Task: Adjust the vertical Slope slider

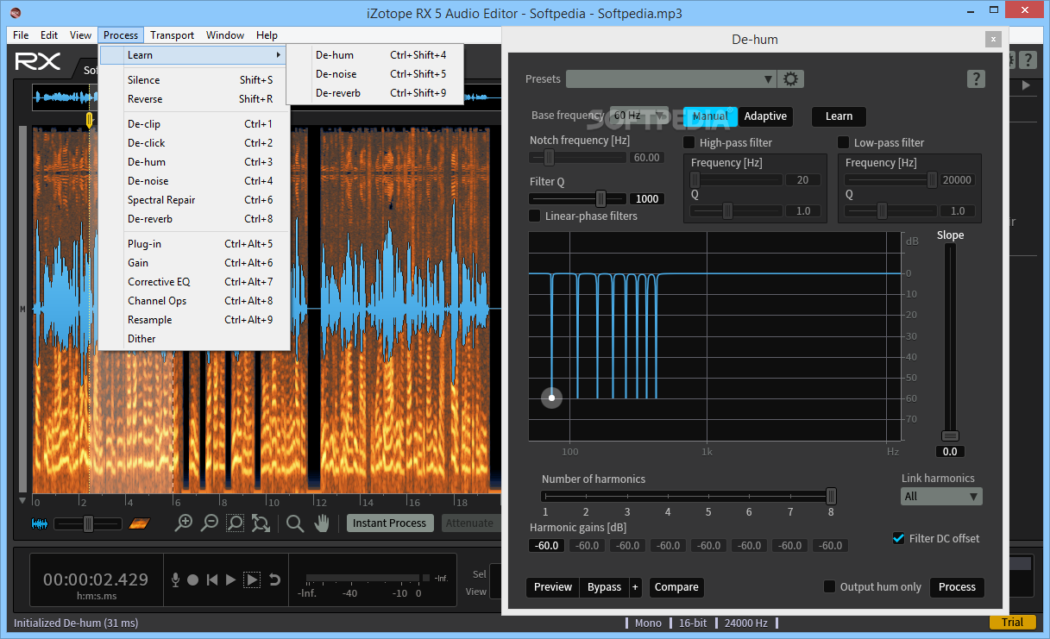Action: tap(950, 435)
